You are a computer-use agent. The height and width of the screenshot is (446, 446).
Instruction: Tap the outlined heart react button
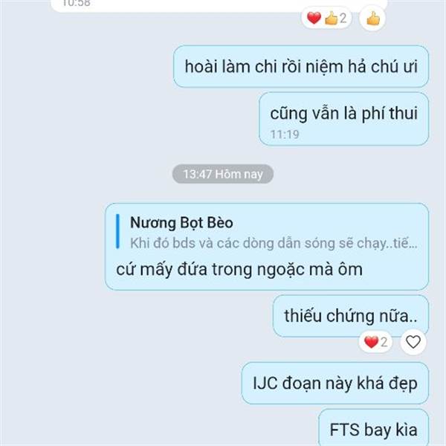pos(413,342)
